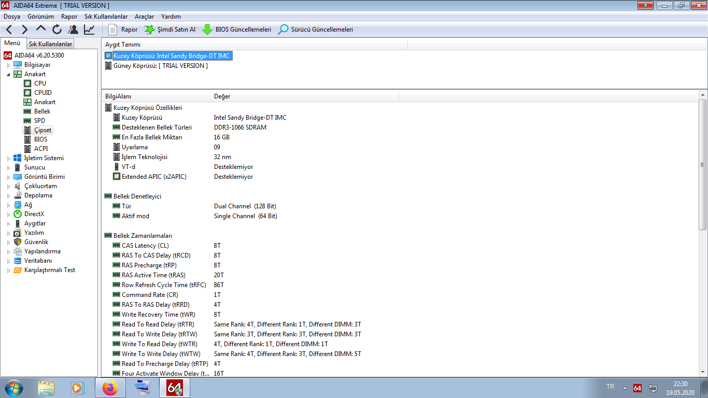708x398 pixels.
Task: Expand the Ağ tree node
Action: coord(8,205)
